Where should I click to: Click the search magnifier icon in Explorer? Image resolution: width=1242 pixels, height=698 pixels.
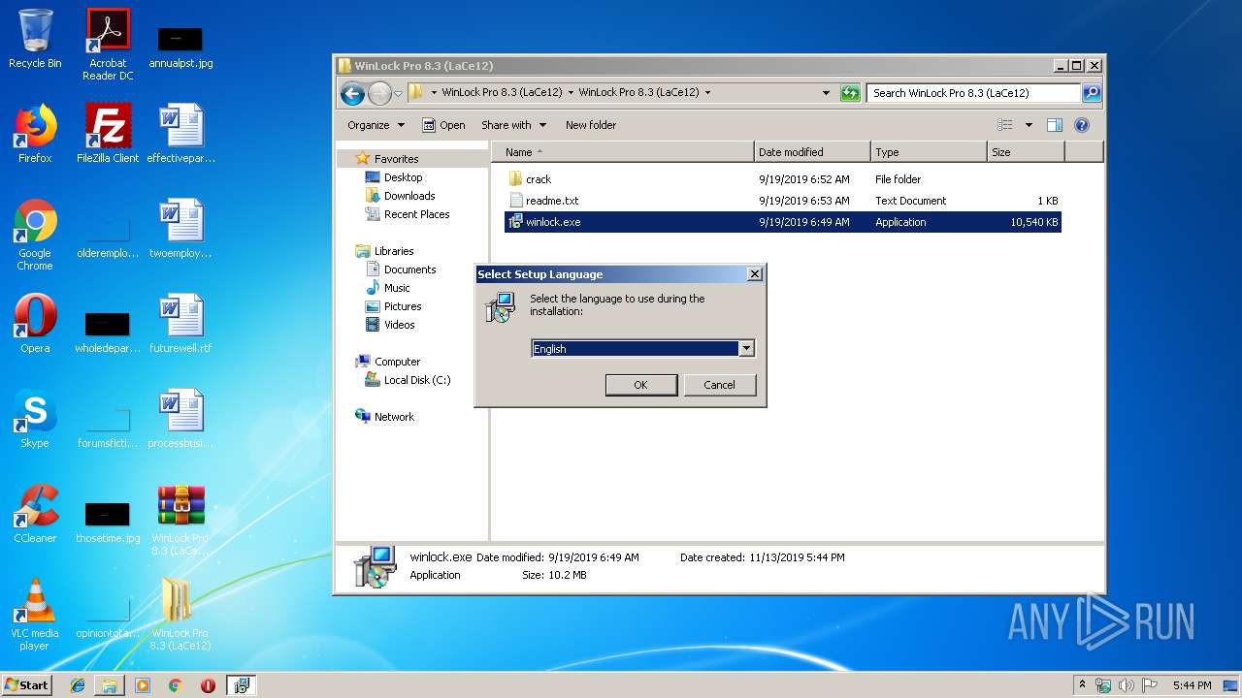point(1092,93)
